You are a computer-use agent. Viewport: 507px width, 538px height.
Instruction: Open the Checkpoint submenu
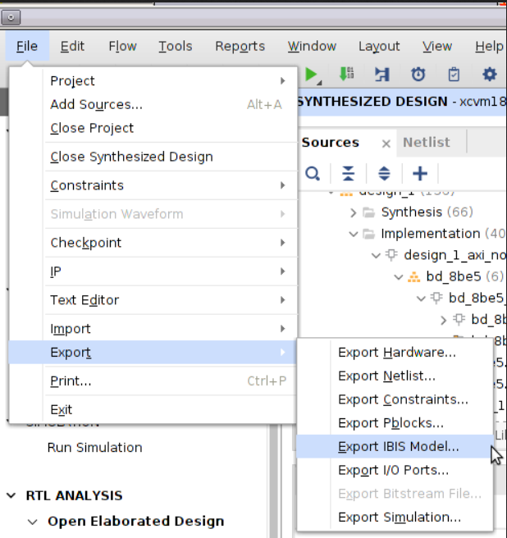85,243
